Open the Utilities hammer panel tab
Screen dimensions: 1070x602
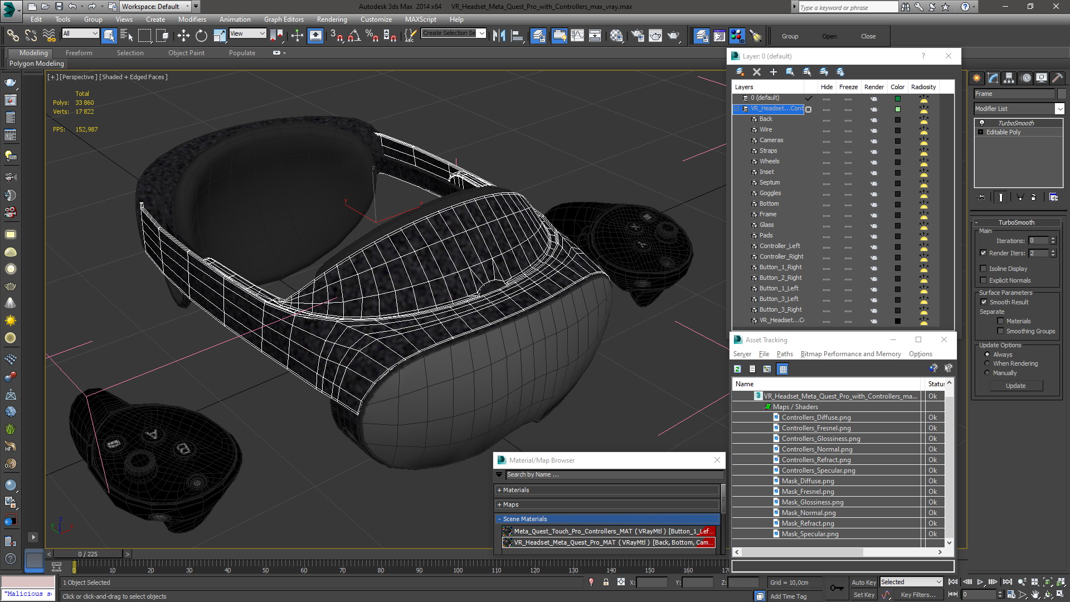tap(1057, 78)
